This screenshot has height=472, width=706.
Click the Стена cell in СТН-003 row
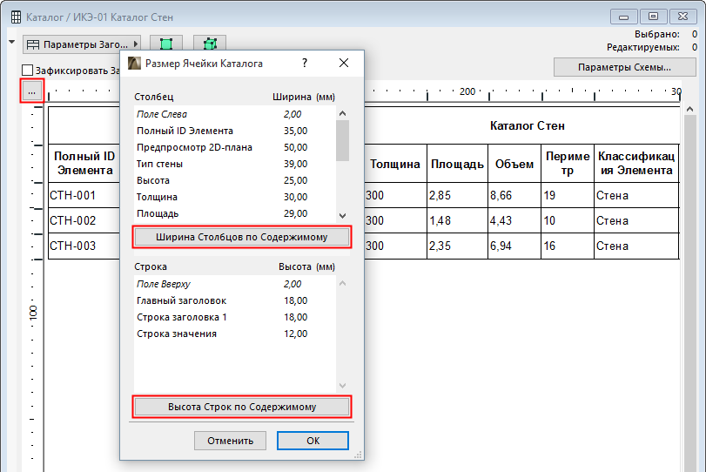(636, 246)
